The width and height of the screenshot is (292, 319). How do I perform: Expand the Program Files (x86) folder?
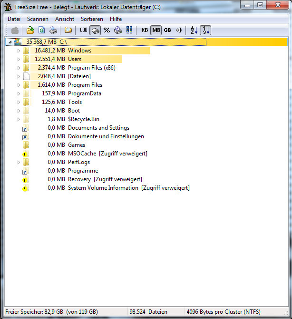point(19,68)
